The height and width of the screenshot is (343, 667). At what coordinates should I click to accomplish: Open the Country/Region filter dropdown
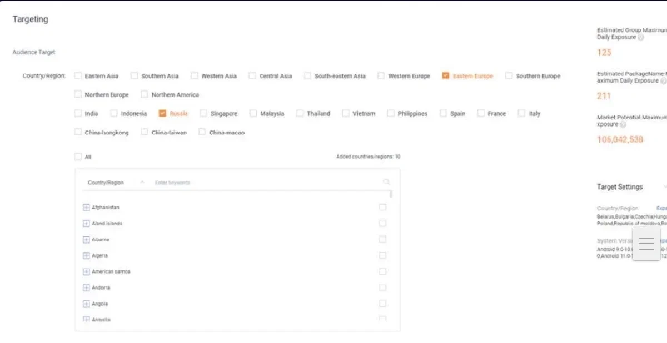coord(116,183)
